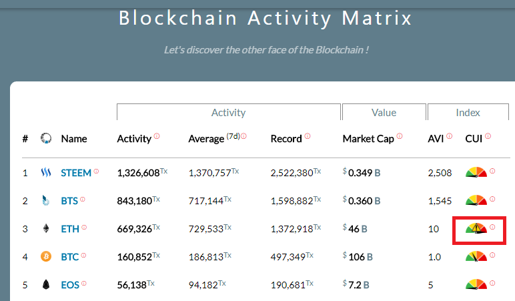The image size is (515, 301).
Task: Click the black EOS logo icon
Action: tap(46, 284)
